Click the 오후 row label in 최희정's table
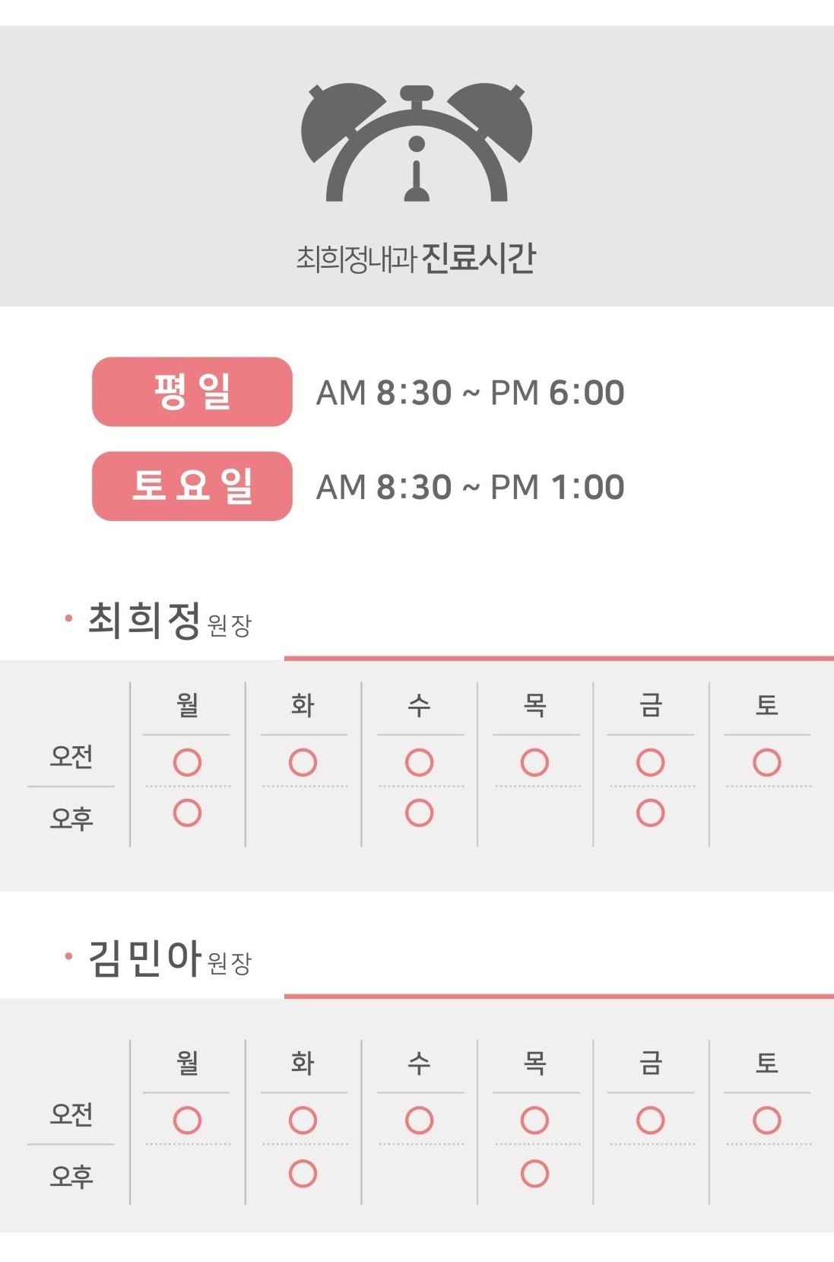This screenshot has width=834, height=1262. 71,819
